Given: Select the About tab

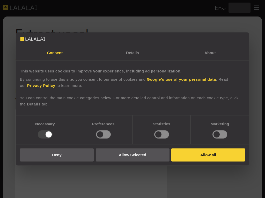Looking at the screenshot, I should tap(210, 53).
